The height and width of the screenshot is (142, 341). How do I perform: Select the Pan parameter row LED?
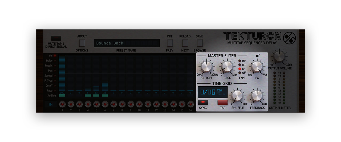[x=55, y=71]
